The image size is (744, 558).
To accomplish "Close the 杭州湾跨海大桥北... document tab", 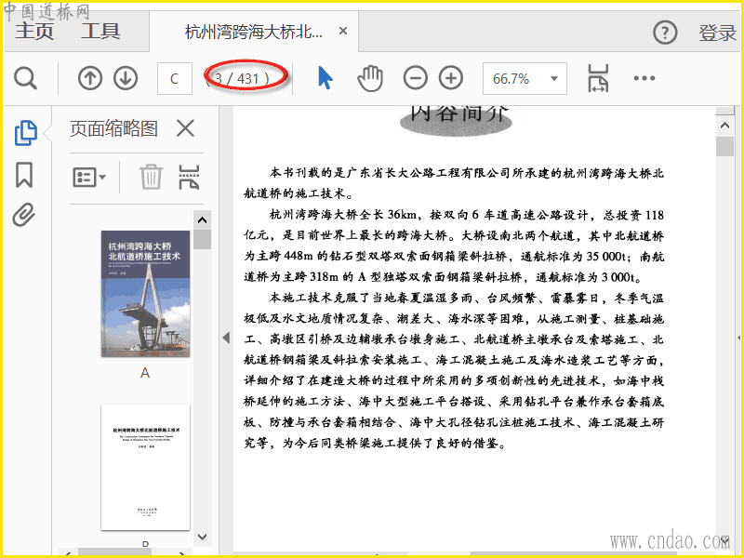I will point(343,32).
